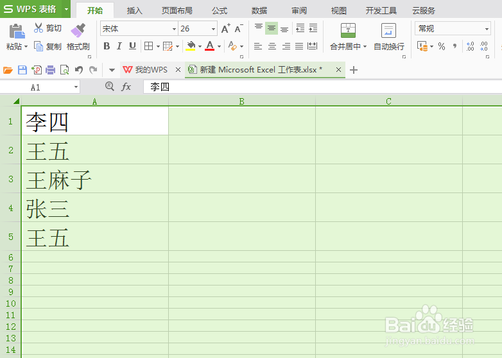Click the Redo arrow
The width and height of the screenshot is (502, 358).
pyautogui.click(x=93, y=70)
